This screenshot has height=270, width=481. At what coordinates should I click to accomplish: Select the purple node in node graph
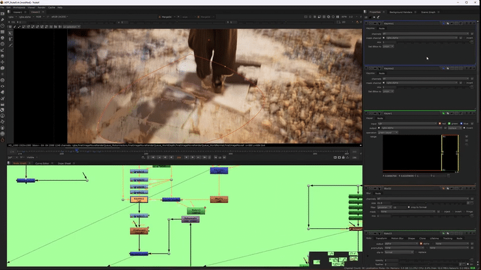(191, 219)
